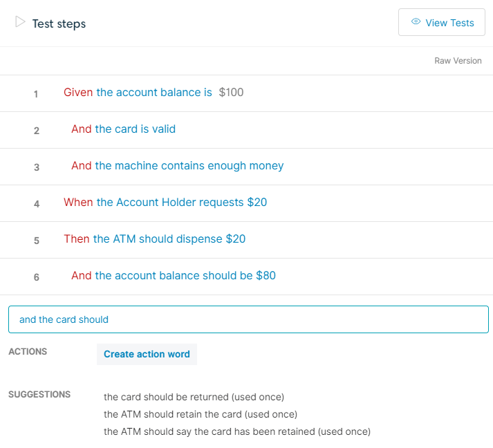Click row number 4
Viewport: 493px width, 448px height.
coord(36,204)
